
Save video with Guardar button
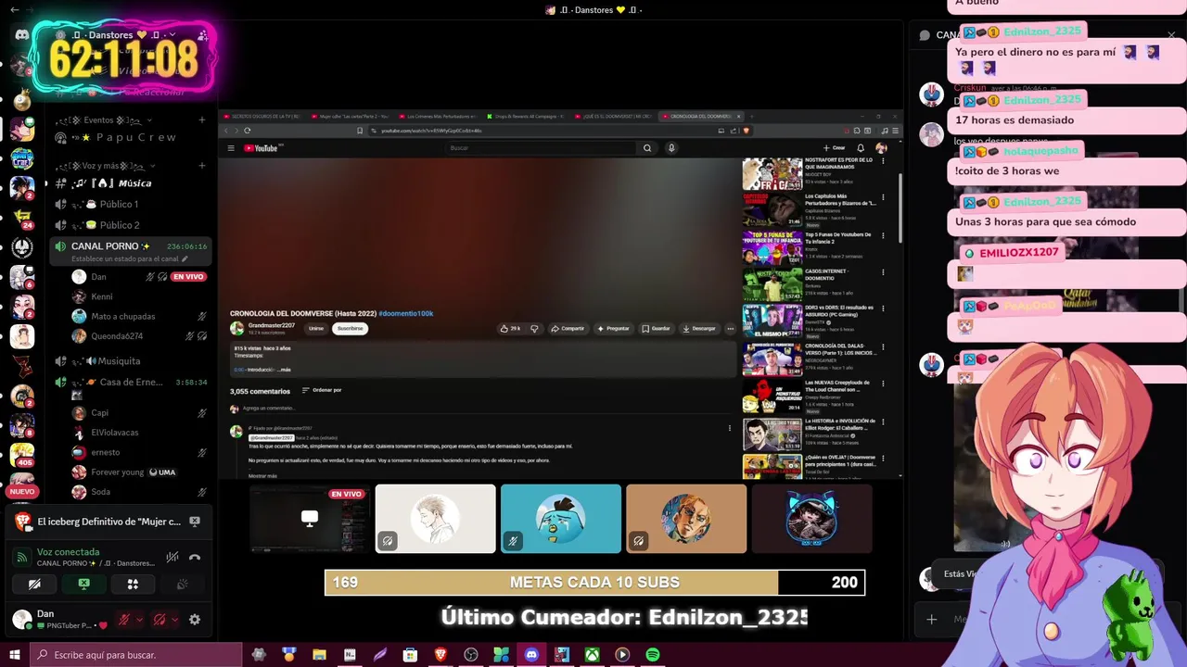coord(656,329)
